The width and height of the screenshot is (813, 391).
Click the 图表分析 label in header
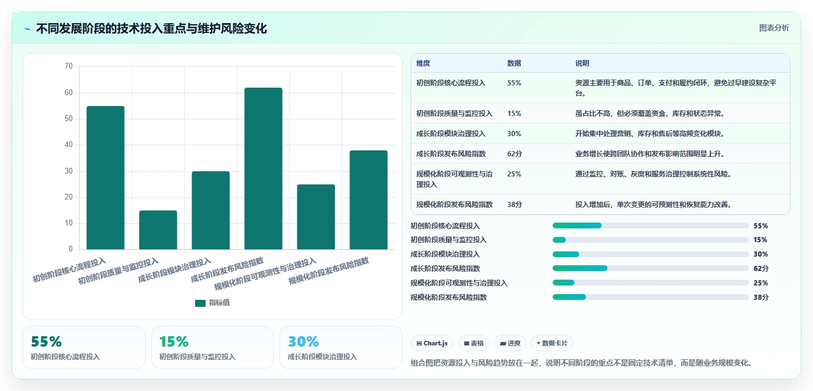pos(774,28)
